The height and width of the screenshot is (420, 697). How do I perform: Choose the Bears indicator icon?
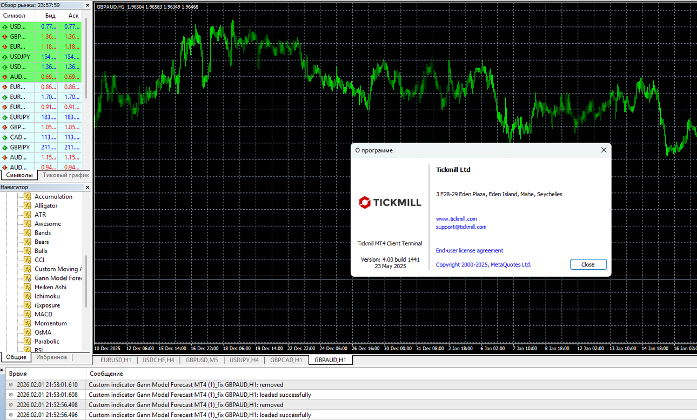point(28,242)
